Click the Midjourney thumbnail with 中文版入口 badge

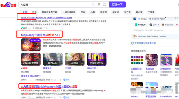[x=31, y=45]
